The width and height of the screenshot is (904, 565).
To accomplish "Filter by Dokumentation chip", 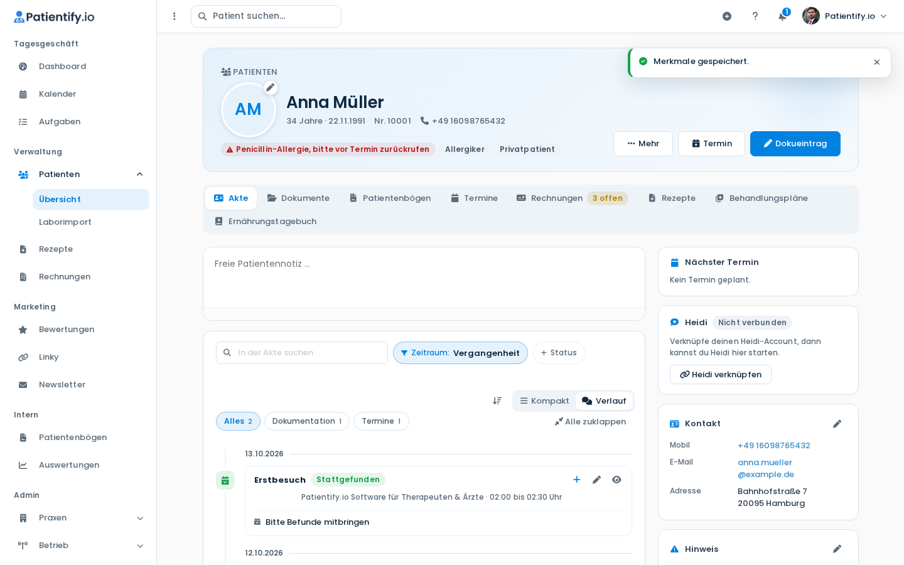I will (x=307, y=421).
